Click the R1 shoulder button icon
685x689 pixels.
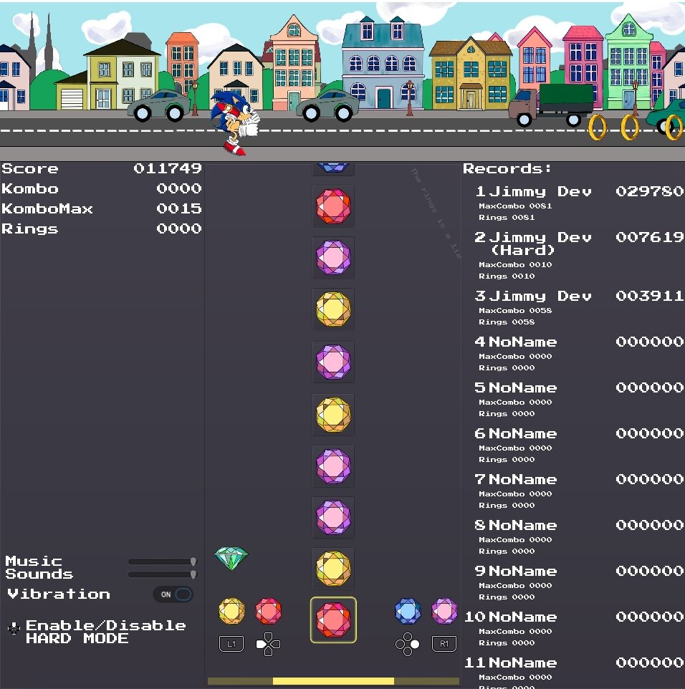point(444,644)
